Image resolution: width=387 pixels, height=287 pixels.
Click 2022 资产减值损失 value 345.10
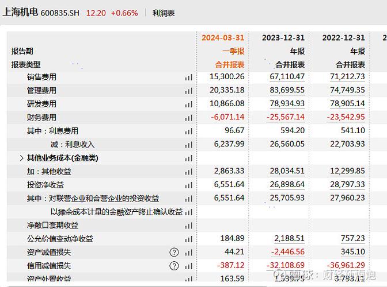[x=352, y=252]
